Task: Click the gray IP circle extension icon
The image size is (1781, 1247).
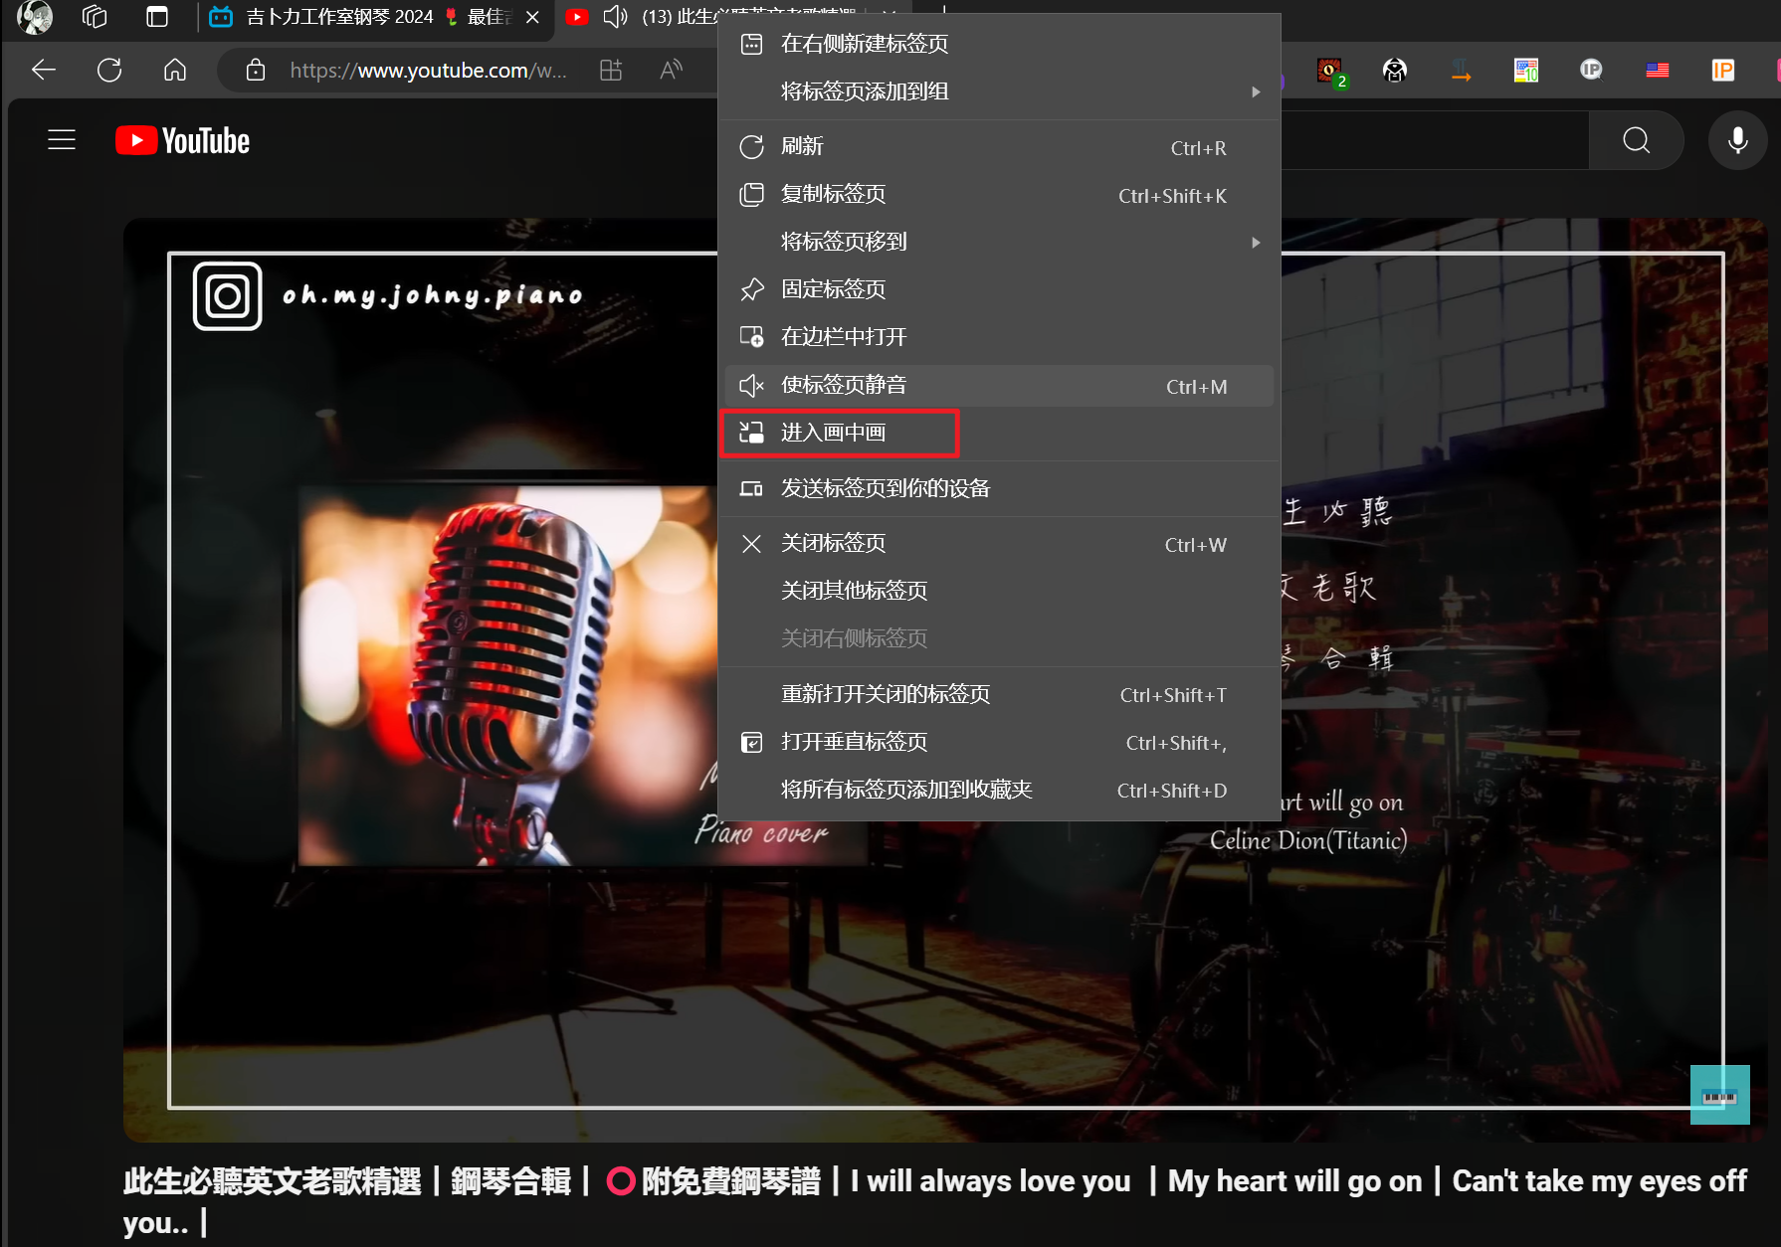Action: tap(1591, 70)
